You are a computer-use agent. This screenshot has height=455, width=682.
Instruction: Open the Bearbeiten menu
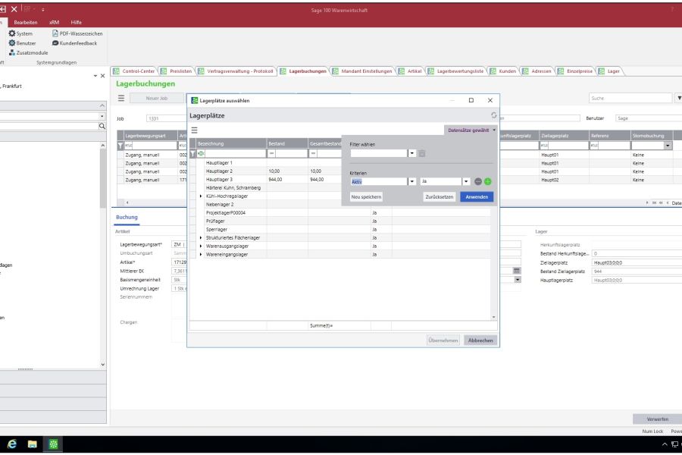(x=25, y=22)
